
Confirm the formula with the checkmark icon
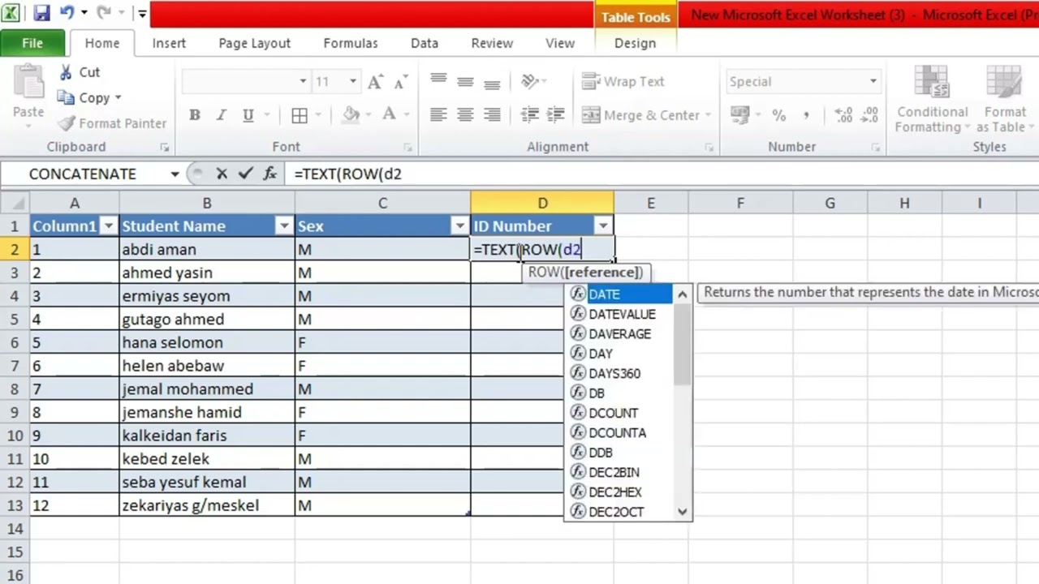[x=246, y=174]
